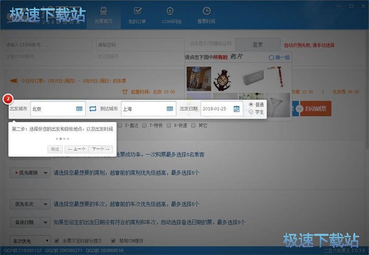Open the 注册12306账号 link

20,57
